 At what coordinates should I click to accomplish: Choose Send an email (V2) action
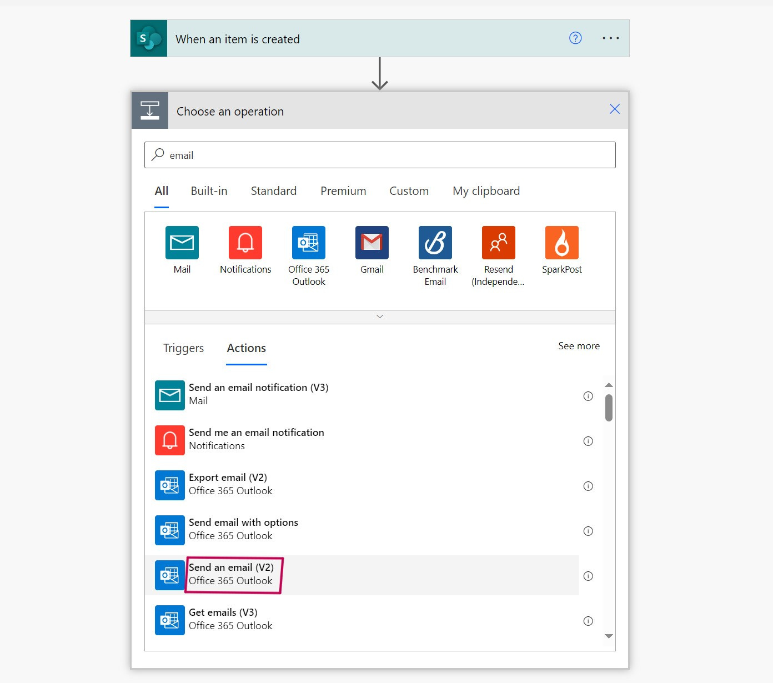362,575
